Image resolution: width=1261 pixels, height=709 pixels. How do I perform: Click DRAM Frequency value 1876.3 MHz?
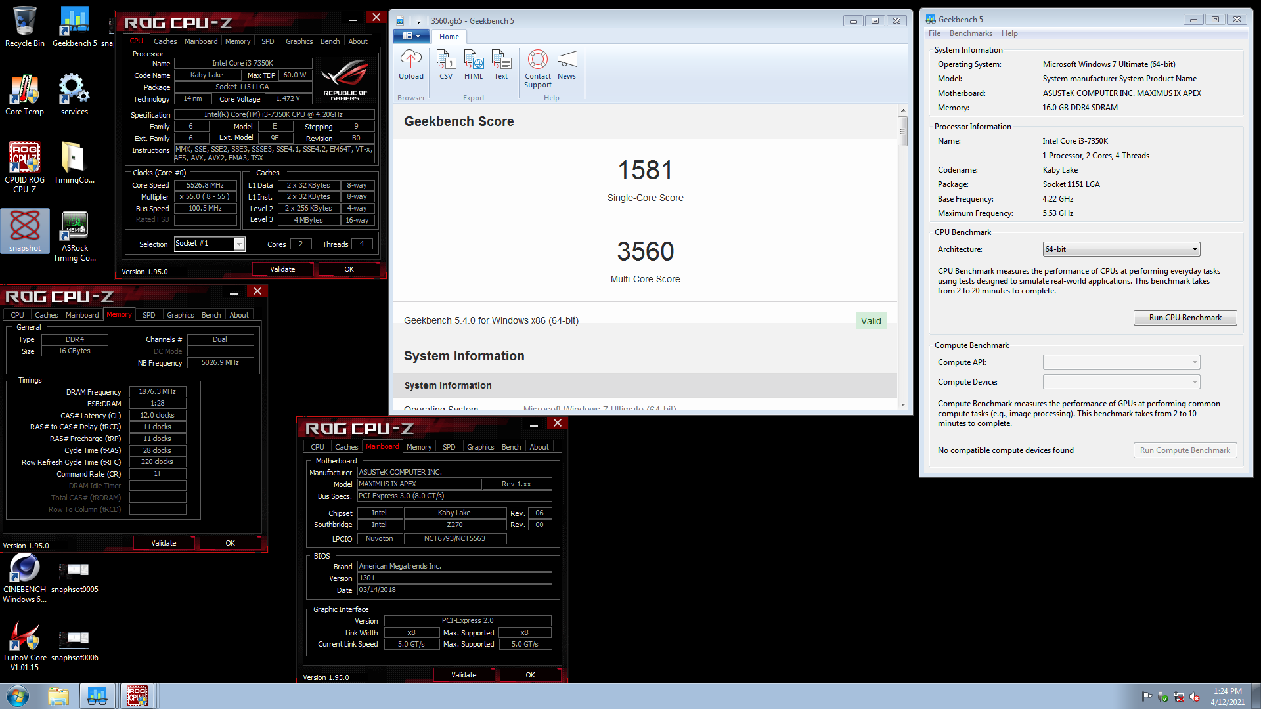pos(158,391)
